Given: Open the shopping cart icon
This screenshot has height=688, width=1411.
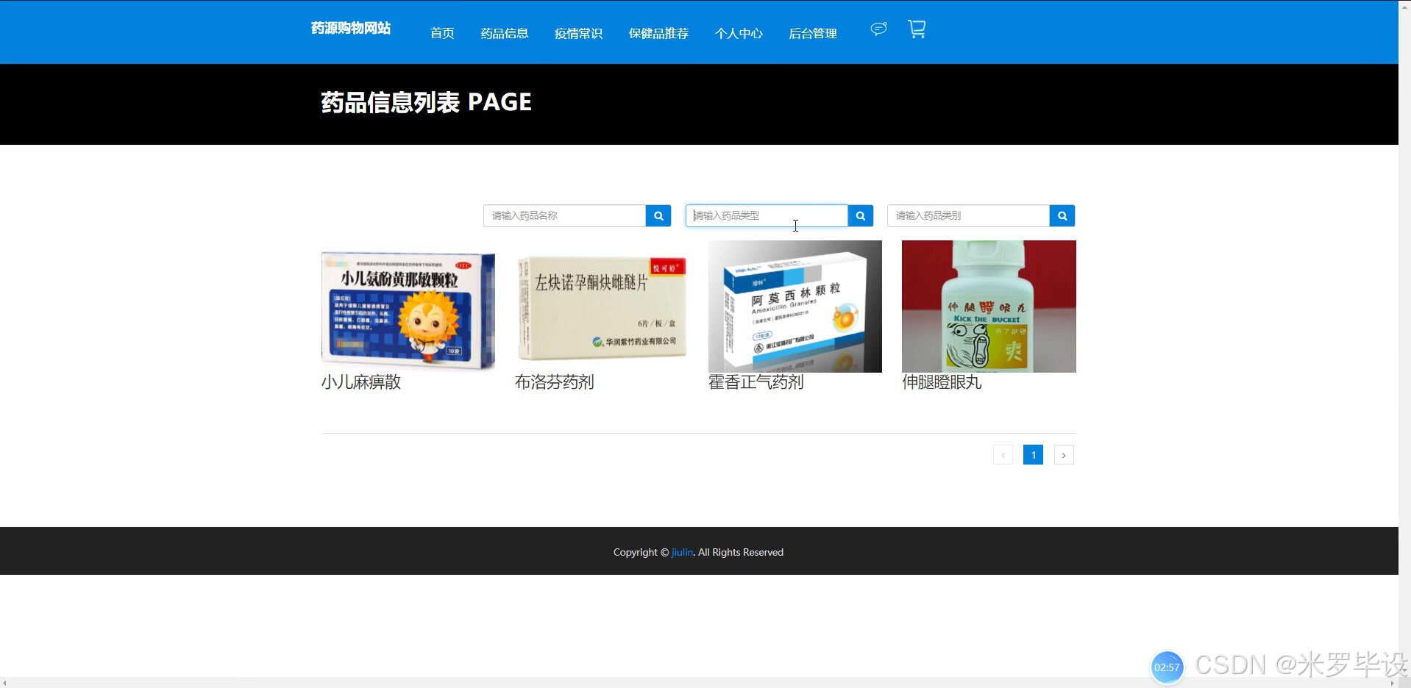Looking at the screenshot, I should point(917,28).
